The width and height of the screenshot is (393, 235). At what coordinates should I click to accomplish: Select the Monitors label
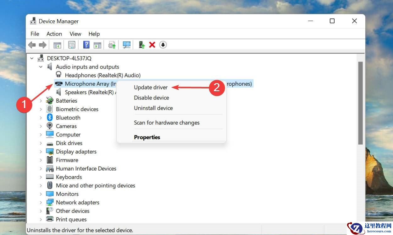coord(67,194)
